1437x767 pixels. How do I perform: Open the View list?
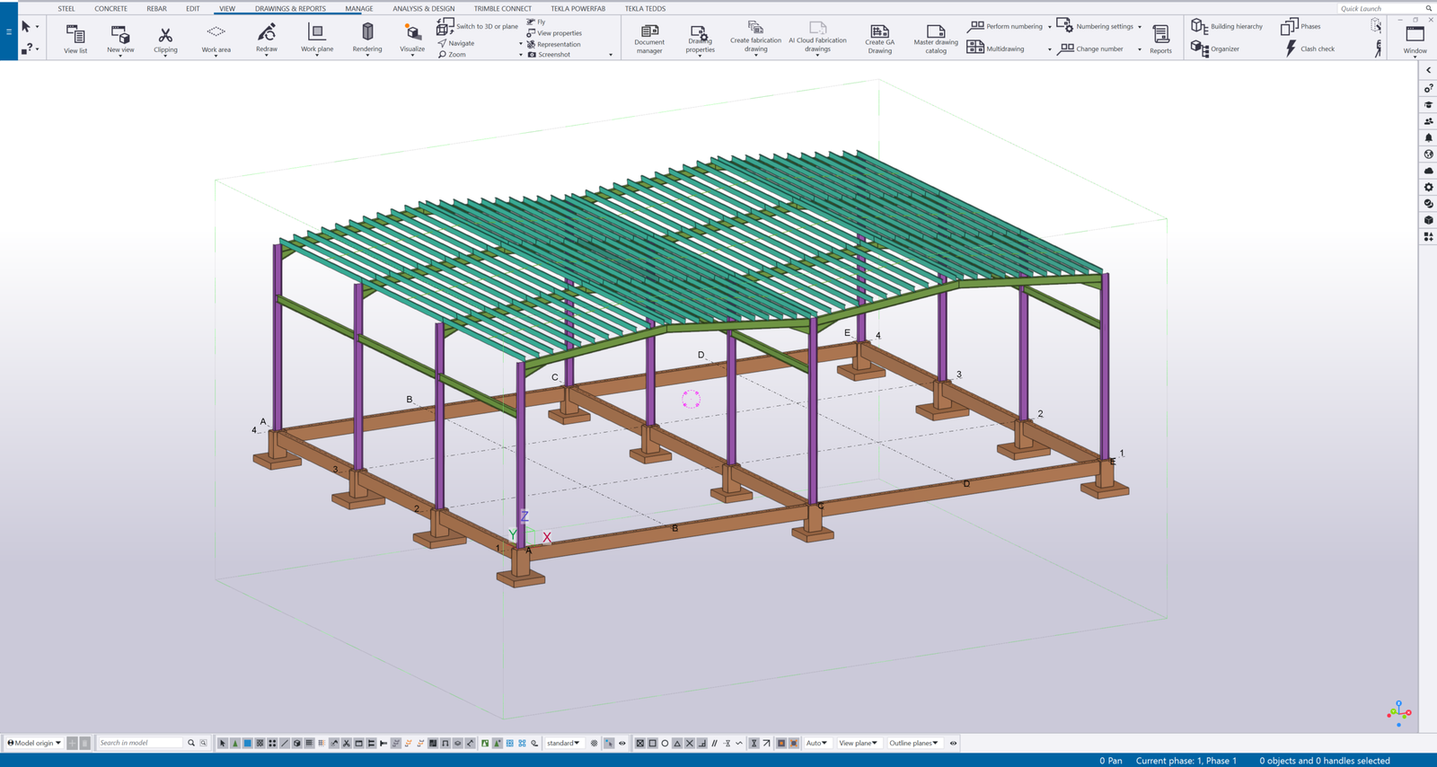75,39
